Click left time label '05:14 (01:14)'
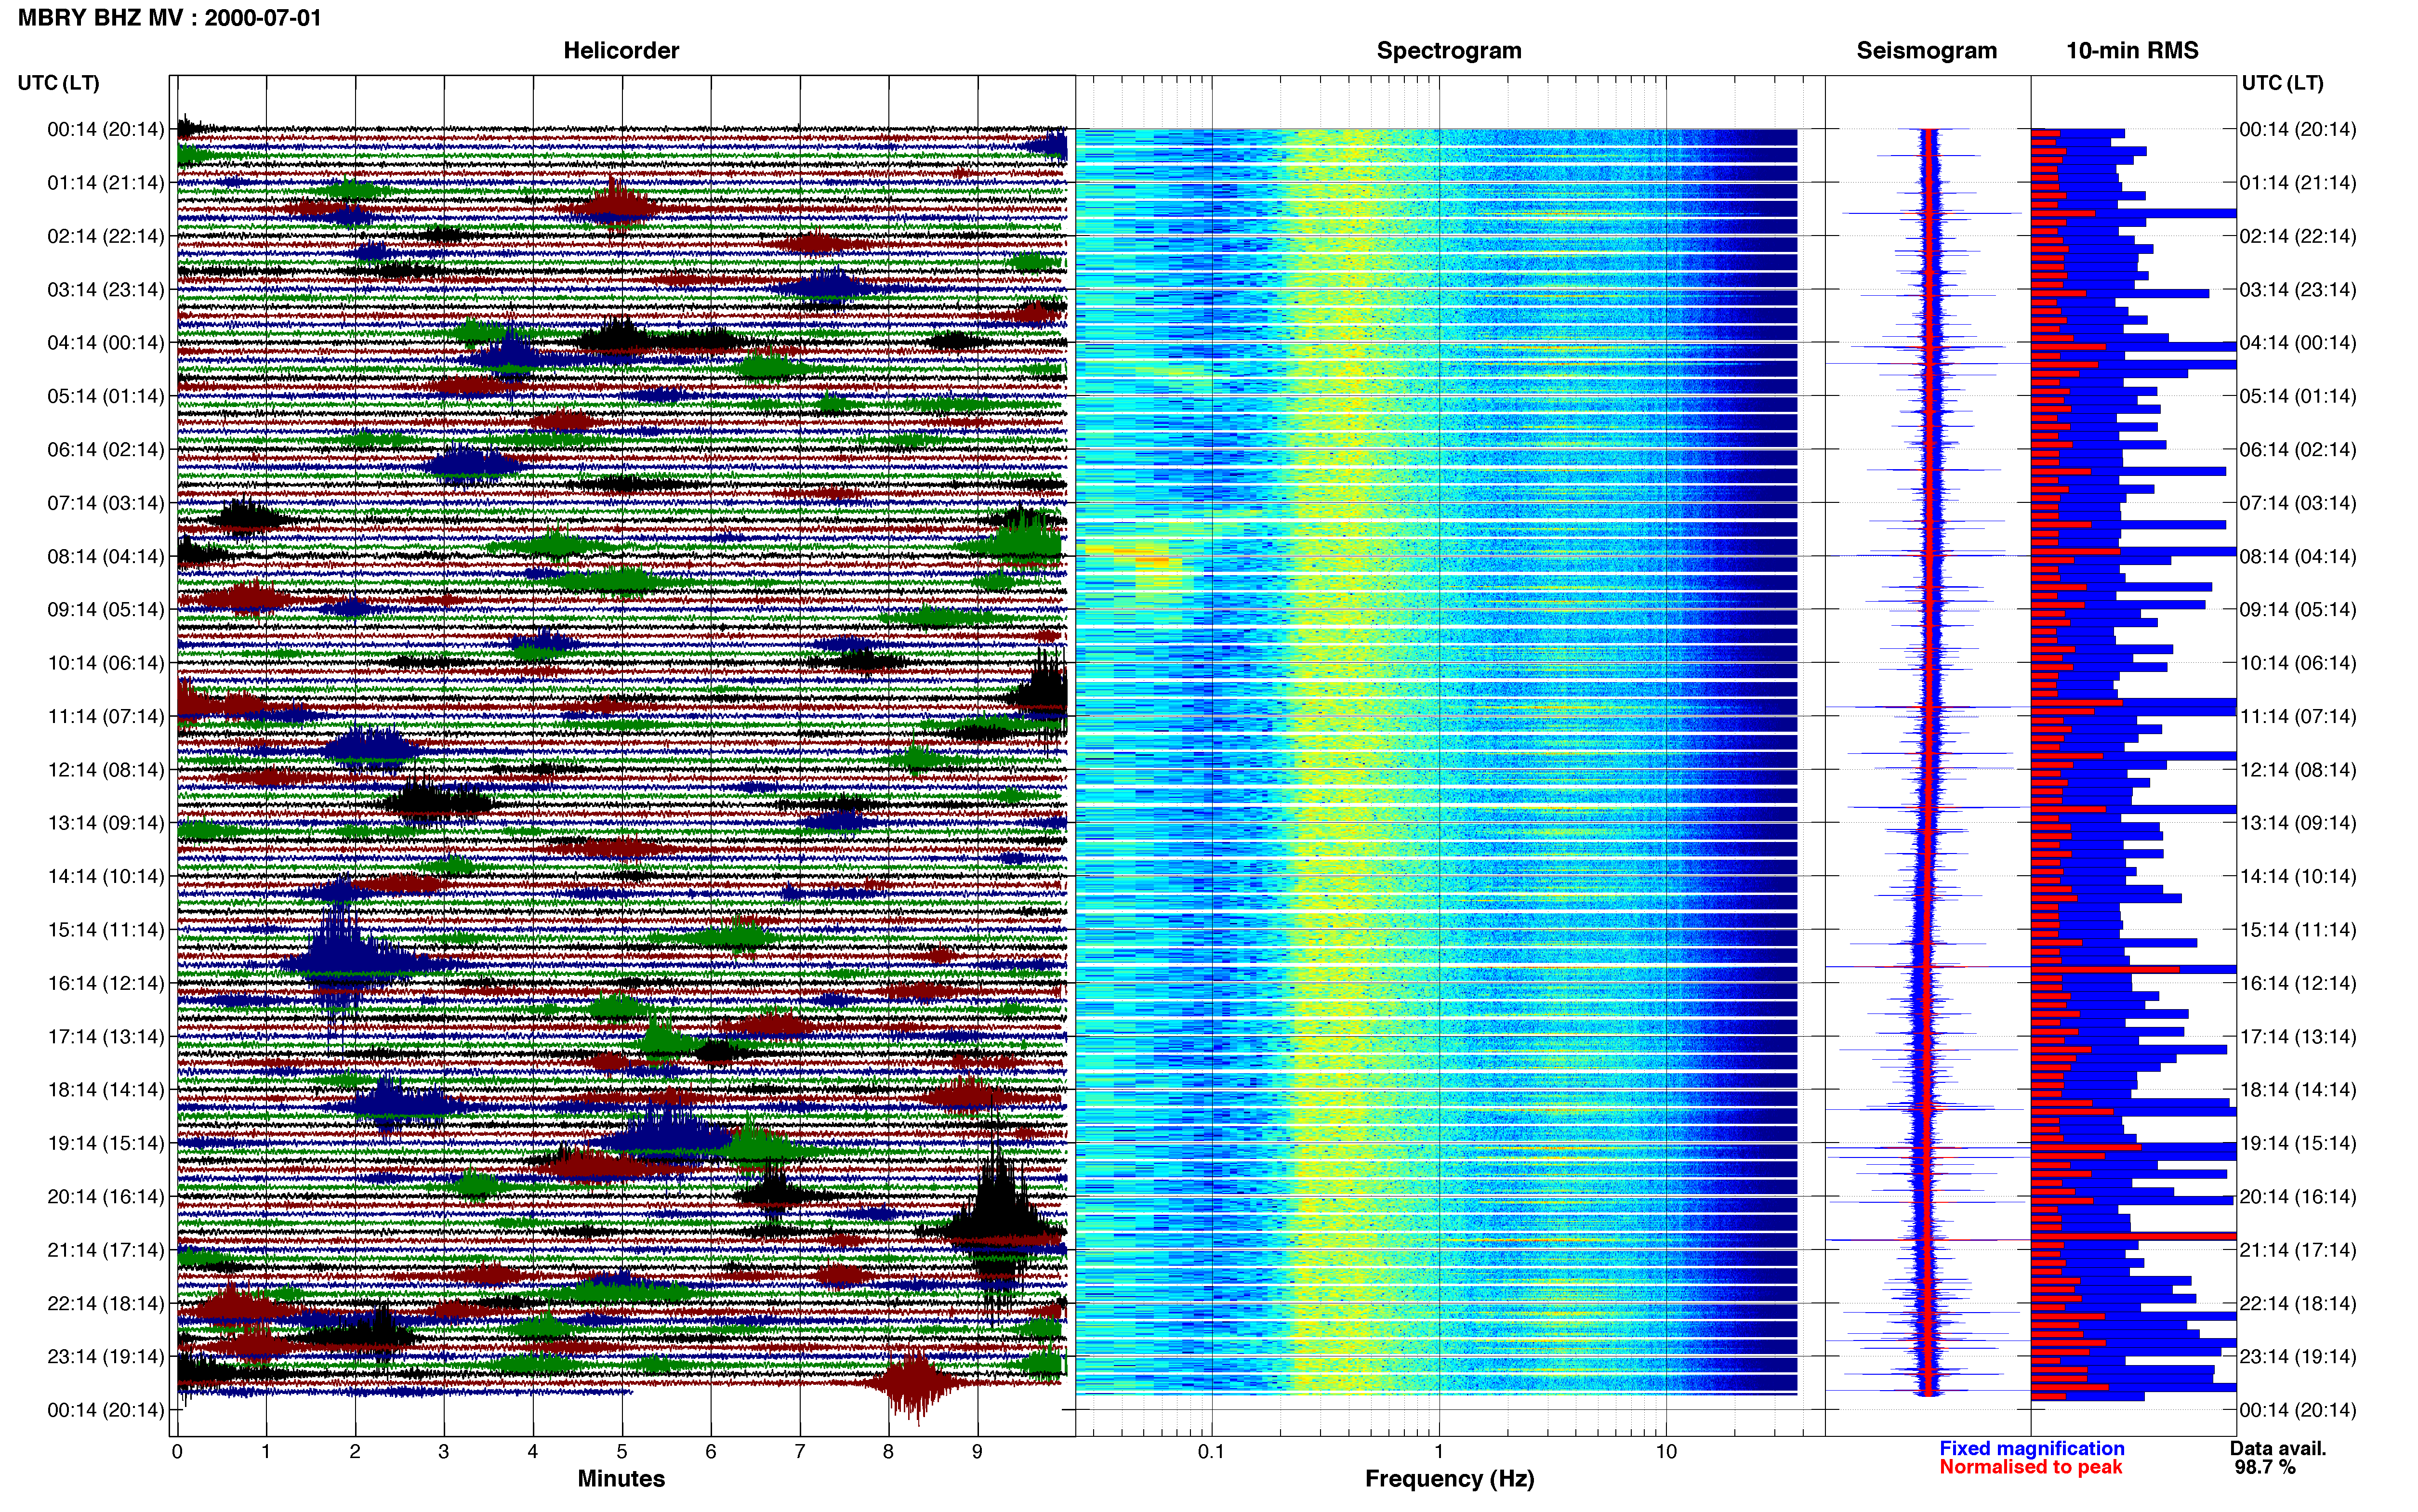Image resolution: width=2418 pixels, height=1512 pixels. point(105,396)
